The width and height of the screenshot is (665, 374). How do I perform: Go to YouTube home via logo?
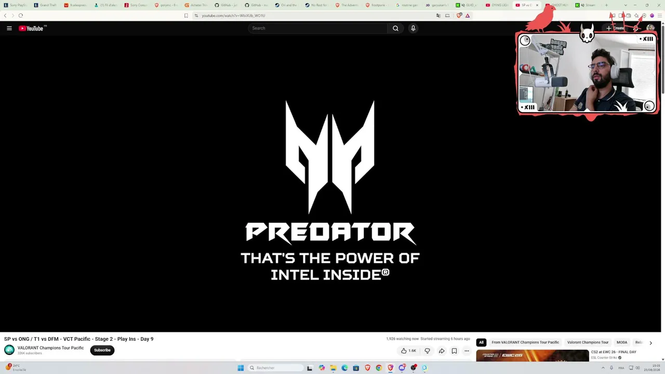(32, 28)
